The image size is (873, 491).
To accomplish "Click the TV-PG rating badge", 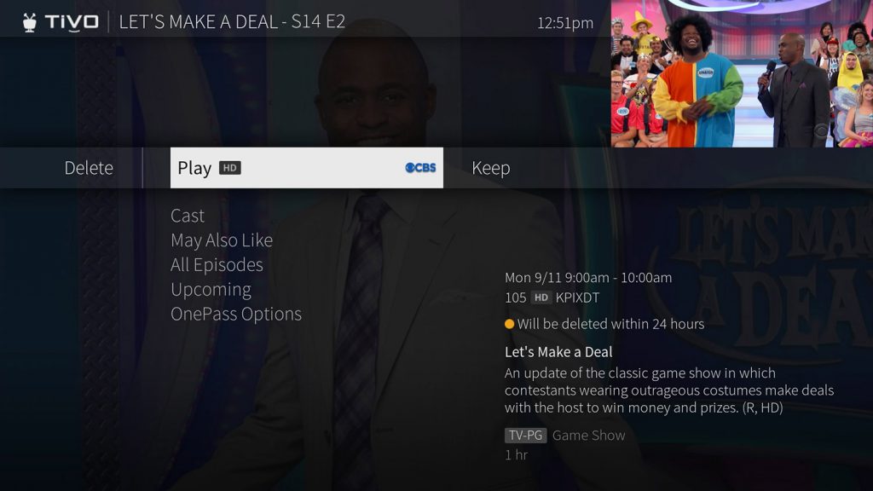I will tap(525, 436).
